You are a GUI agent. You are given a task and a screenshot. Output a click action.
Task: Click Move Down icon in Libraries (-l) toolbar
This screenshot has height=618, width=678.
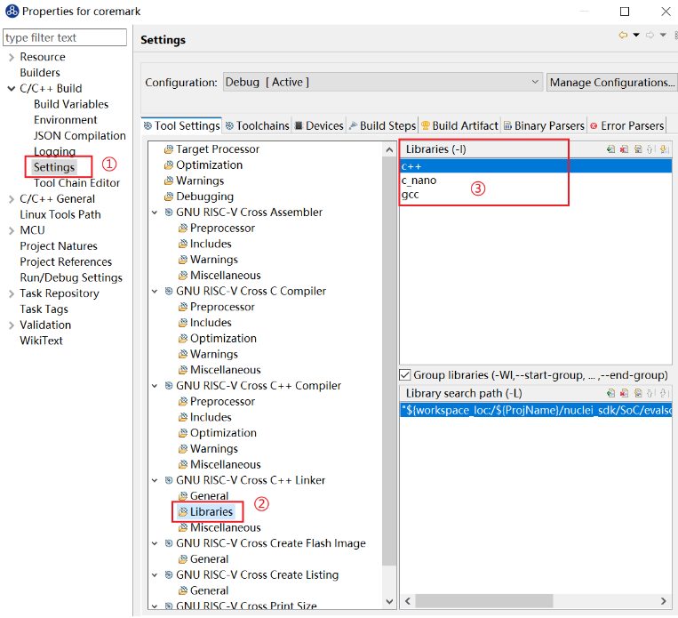click(664, 149)
